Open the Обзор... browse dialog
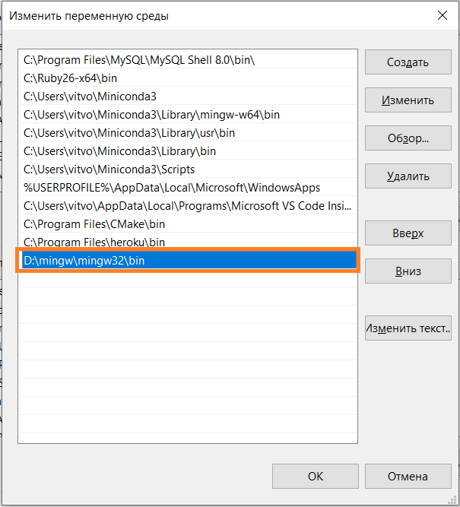Screen dimensions: 460x507 point(408,138)
